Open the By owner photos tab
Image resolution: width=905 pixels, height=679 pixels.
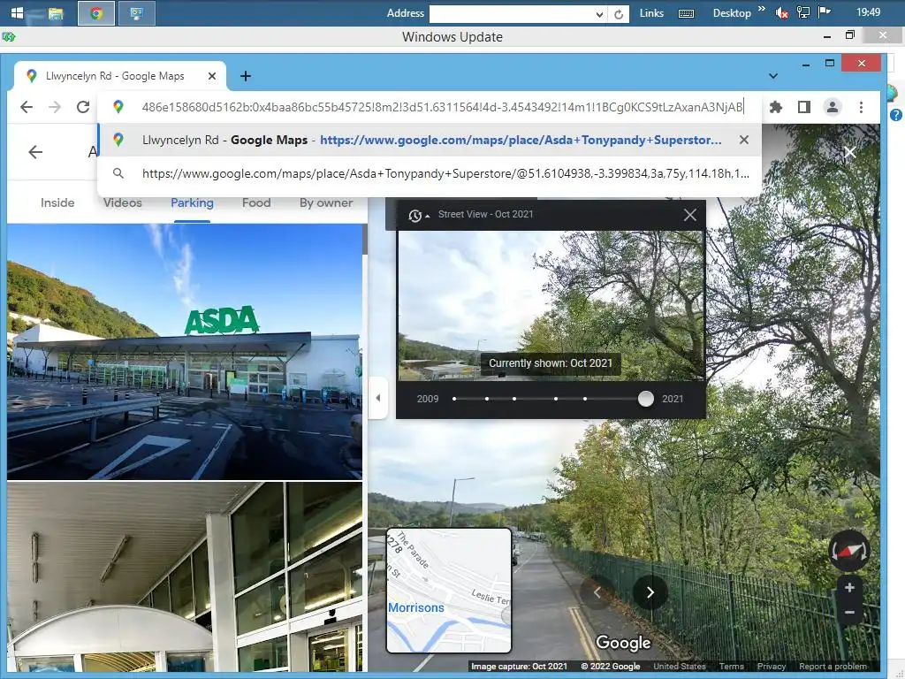[326, 202]
